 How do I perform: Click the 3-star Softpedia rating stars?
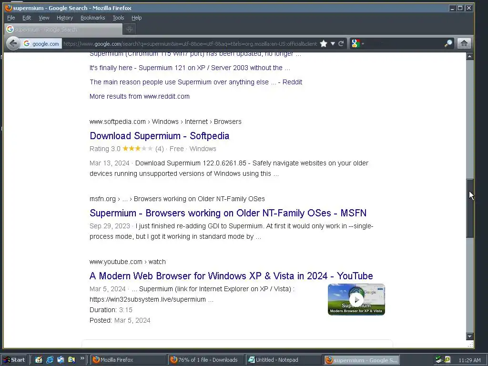[x=138, y=149]
